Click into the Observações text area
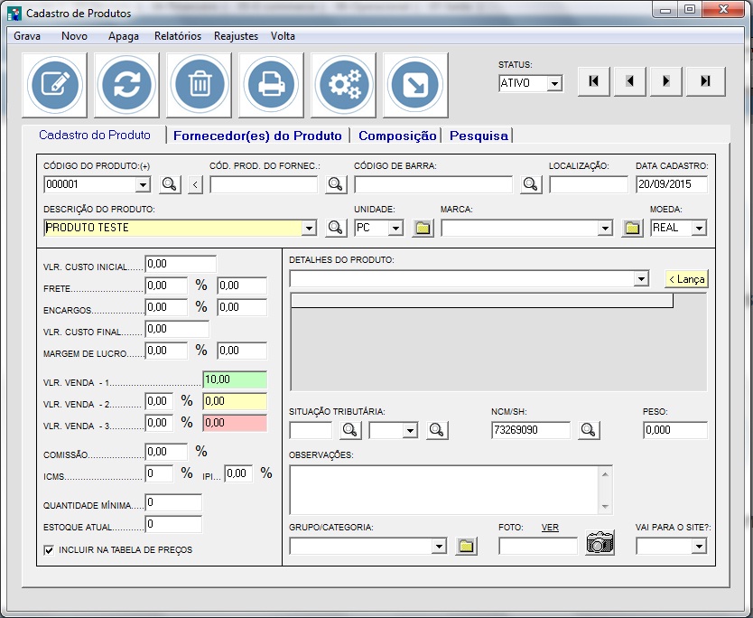 click(444, 489)
